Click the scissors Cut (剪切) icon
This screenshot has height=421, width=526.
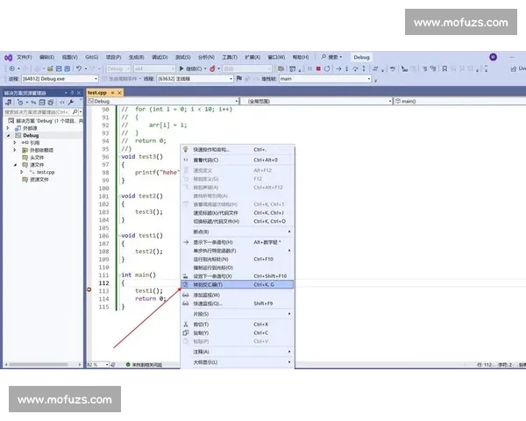click(185, 325)
